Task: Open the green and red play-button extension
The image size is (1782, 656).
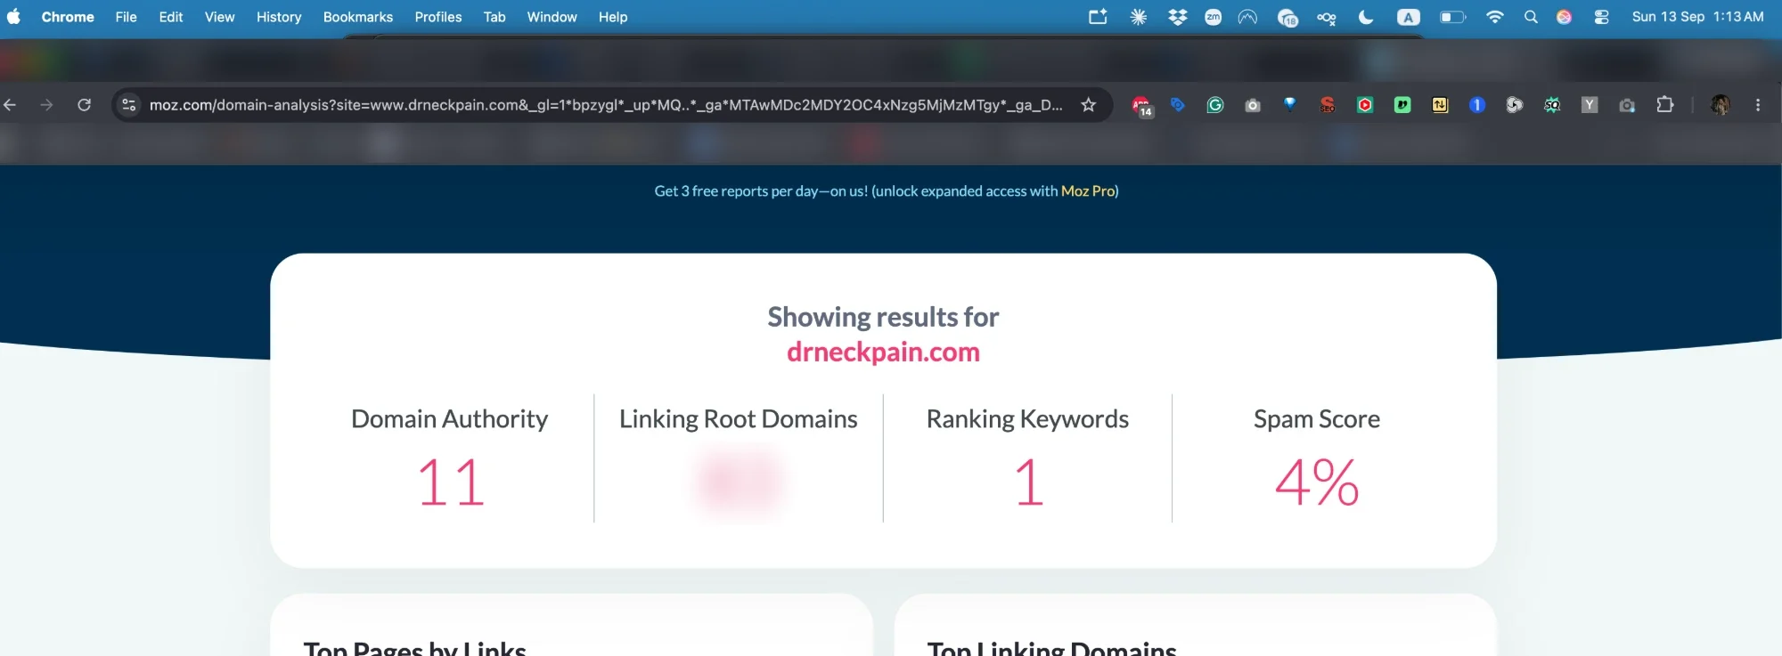Action: tap(1365, 105)
